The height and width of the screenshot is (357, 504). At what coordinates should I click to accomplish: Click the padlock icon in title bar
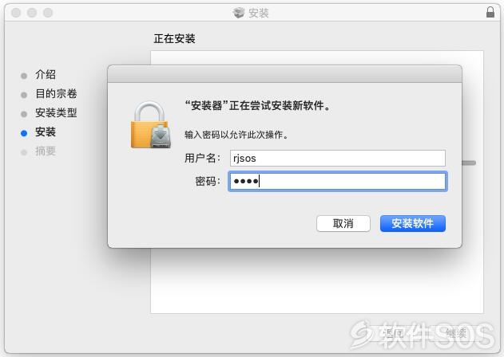[x=490, y=12]
